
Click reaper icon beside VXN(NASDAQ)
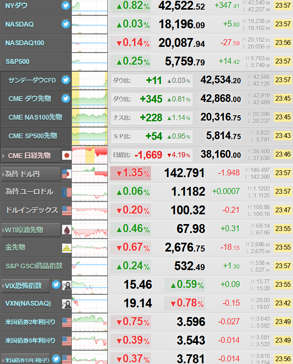click(x=67, y=304)
